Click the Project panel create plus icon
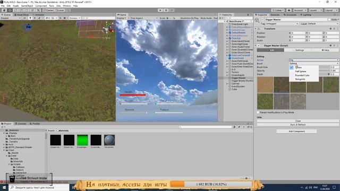Screen dimensions: 340x191 (x=2, y=127)
